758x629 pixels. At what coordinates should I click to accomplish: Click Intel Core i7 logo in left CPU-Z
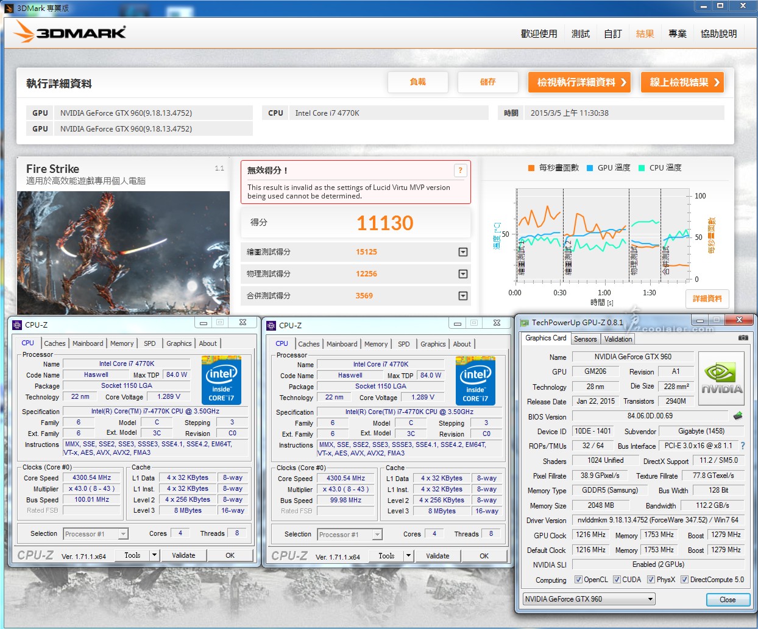[221, 381]
